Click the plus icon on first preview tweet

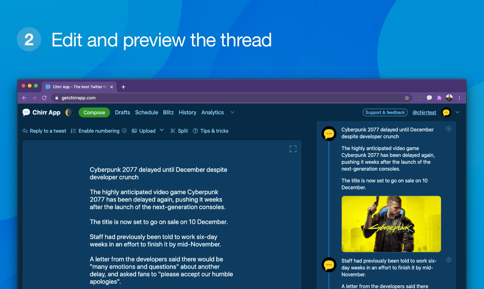point(449,129)
